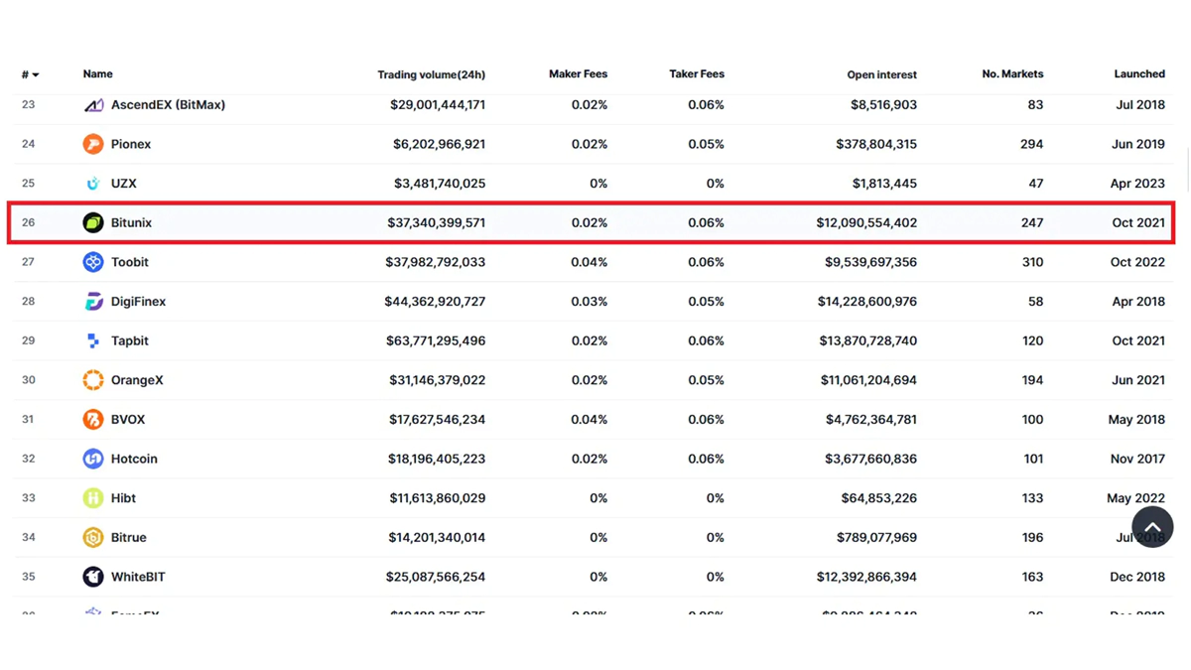
Task: Sort table by Launched column header
Action: point(1138,74)
